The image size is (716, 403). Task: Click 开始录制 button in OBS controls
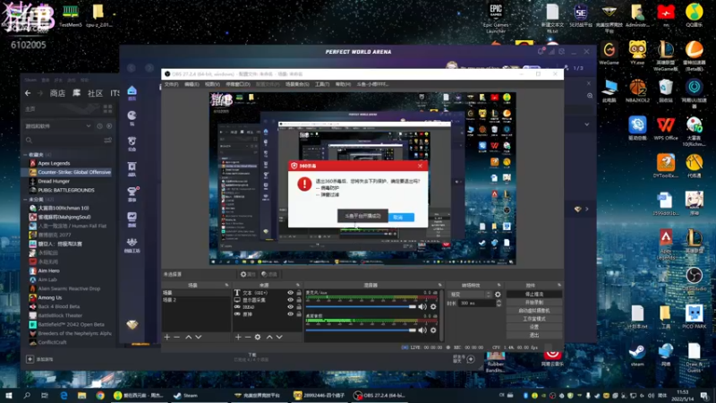[533, 303]
